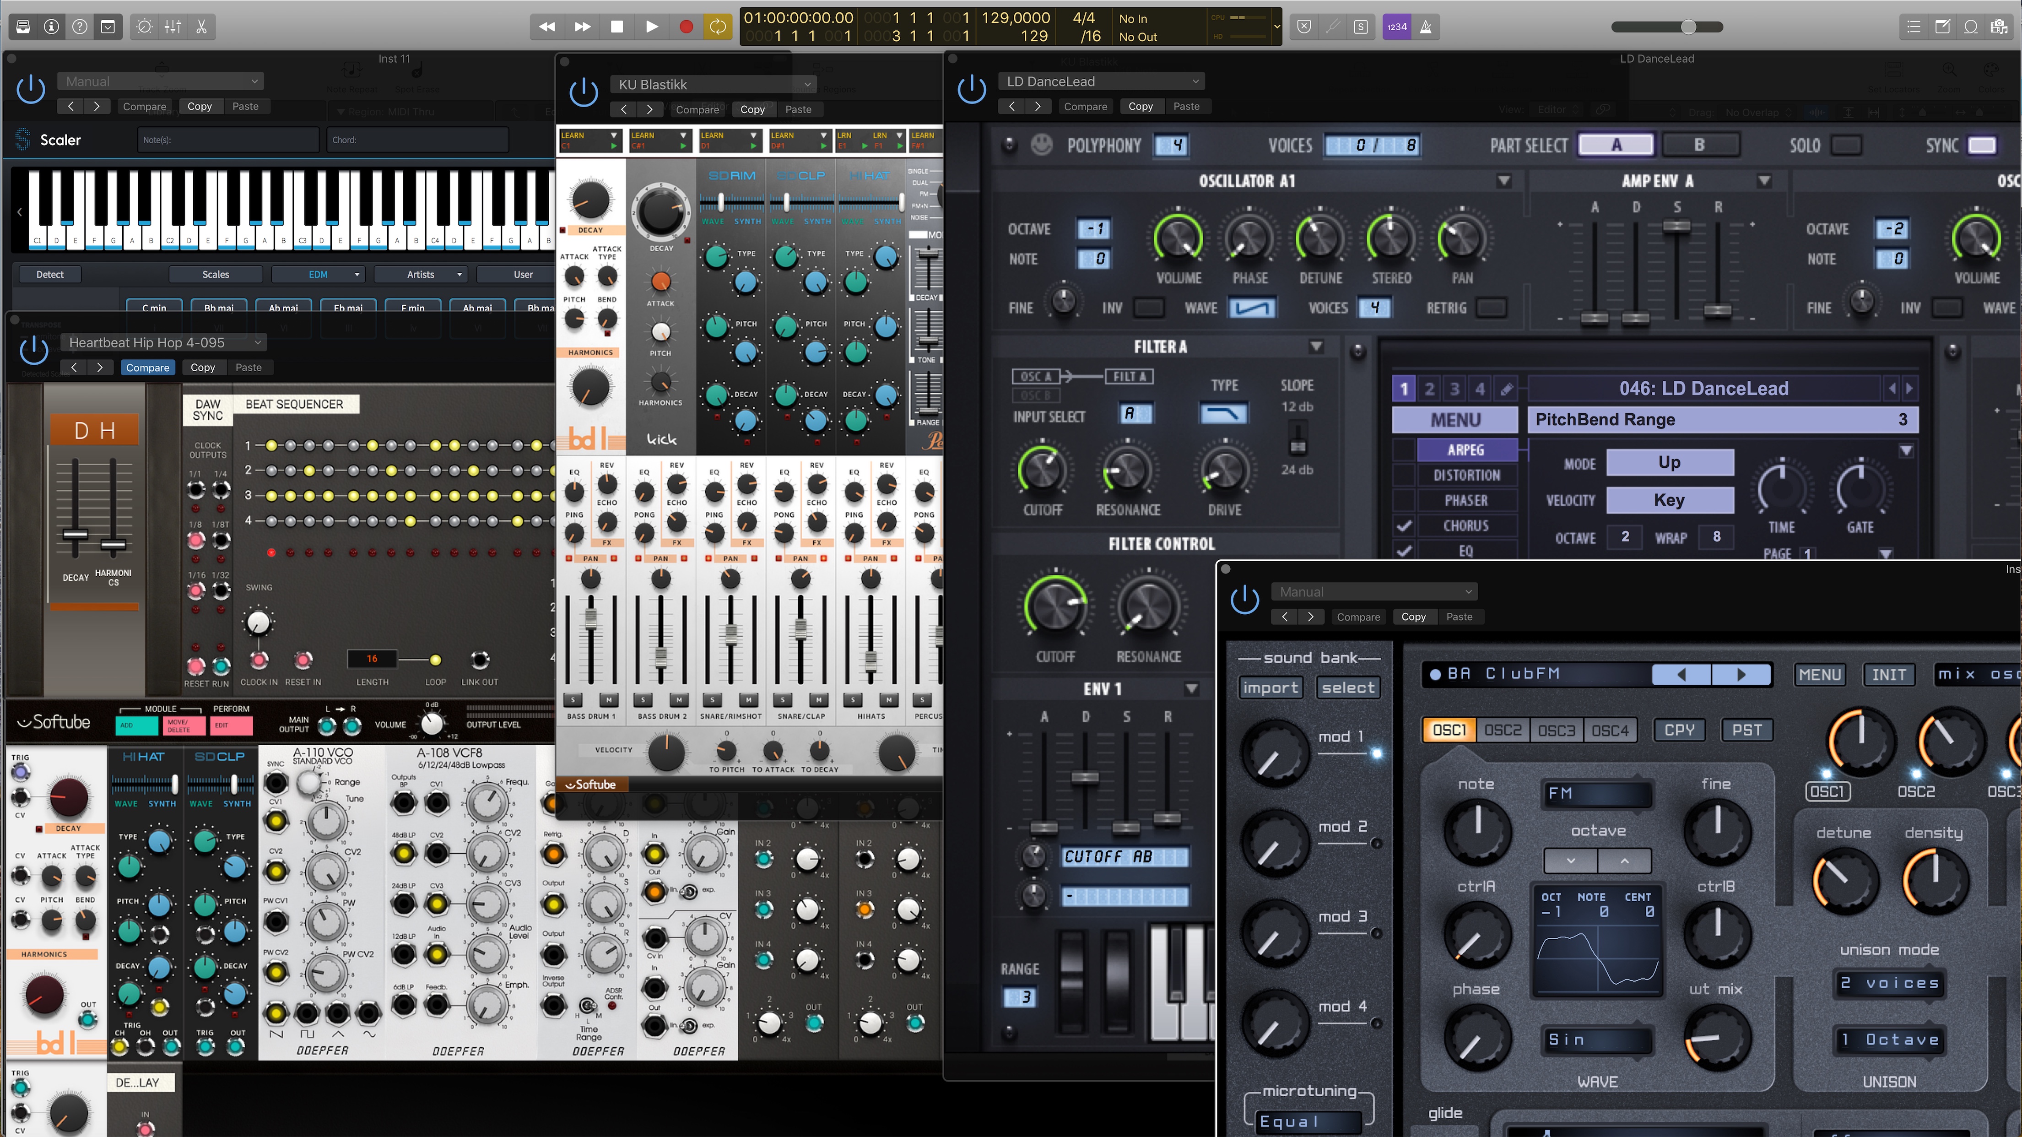Select the Scales tab in Scaler
Screen dimensions: 2022x1137
pos(216,274)
